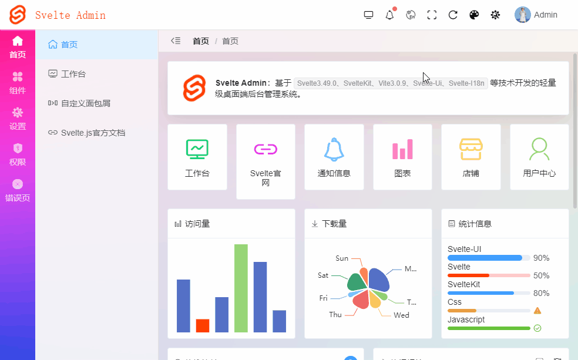Screen dimensions: 578x360
Task: Select the 权限 sidebar icon
Action: pyautogui.click(x=18, y=154)
